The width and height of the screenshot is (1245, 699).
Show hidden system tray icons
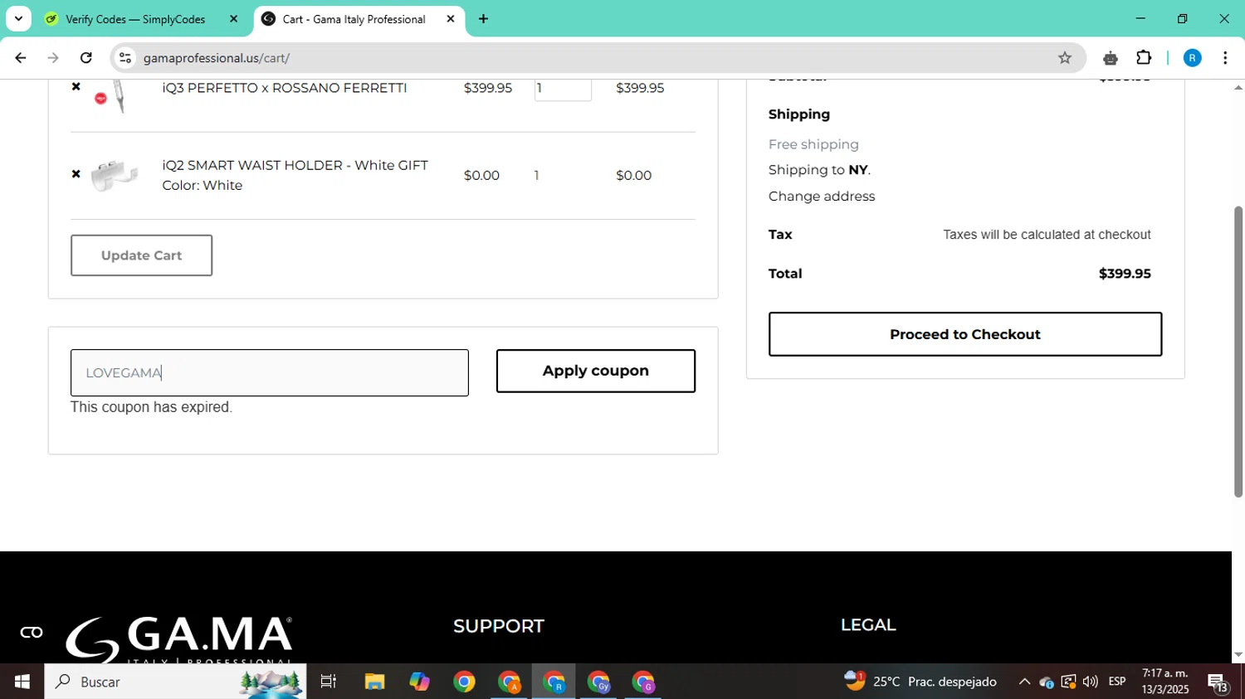[x=1024, y=682]
